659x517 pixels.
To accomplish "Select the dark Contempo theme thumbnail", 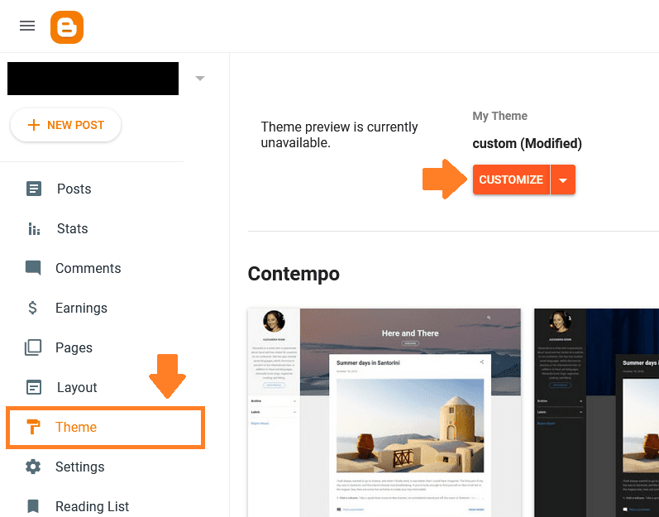I will tap(596, 413).
